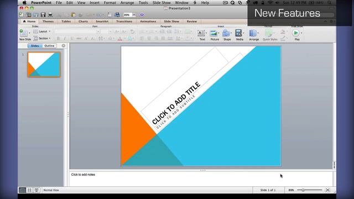
Task: Switch to Slide Show view button
Action: [37, 190]
